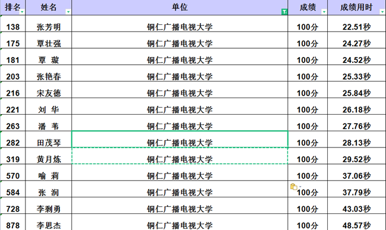Select rank cell 282
The width and height of the screenshot is (386, 230).
coord(13,140)
